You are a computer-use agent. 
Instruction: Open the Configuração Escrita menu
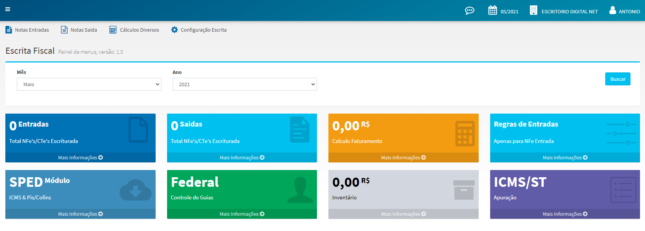click(199, 30)
